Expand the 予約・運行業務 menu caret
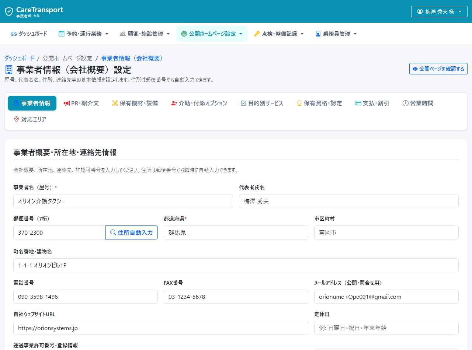The image size is (472, 350). click(107, 34)
